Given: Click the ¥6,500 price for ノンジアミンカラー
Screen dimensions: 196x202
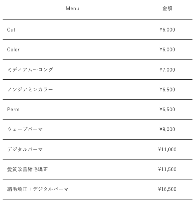Looking at the screenshot, I should [x=167, y=90].
